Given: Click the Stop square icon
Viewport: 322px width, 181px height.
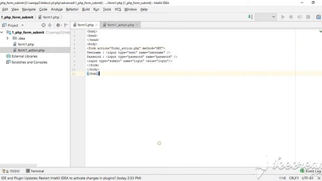Looking at the screenshot, I should [308, 17].
